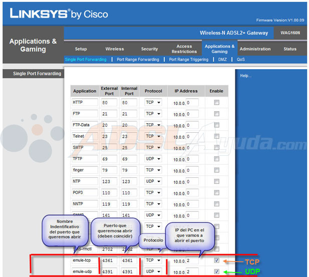Enable the NTP forwarding checkbox

(x=216, y=181)
